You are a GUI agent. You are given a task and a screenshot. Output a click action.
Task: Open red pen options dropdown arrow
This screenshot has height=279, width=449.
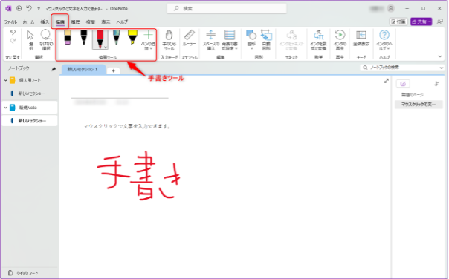(106, 47)
